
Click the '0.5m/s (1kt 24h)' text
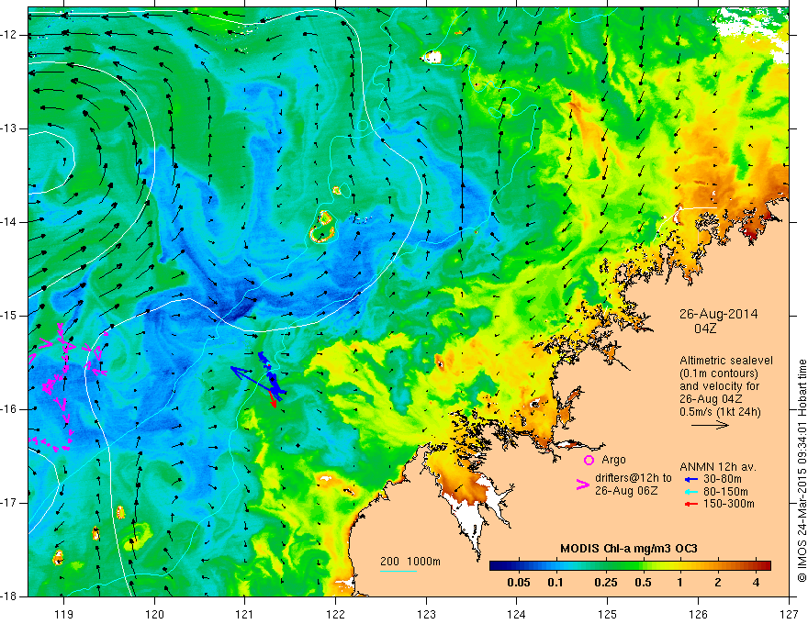click(x=720, y=412)
